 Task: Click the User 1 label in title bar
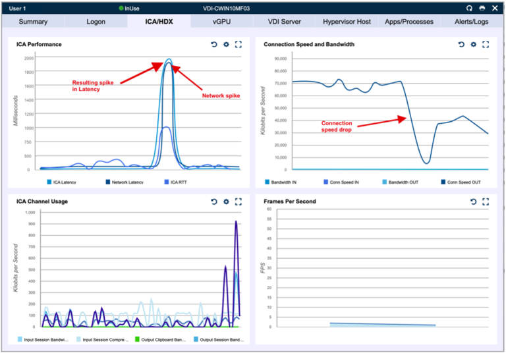[17, 9]
